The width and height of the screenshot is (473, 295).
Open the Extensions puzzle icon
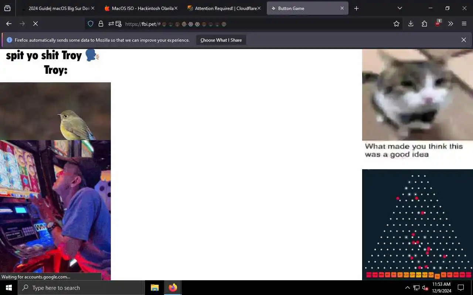pos(424,24)
